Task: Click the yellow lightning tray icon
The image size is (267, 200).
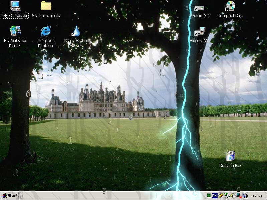Action: [221, 196]
